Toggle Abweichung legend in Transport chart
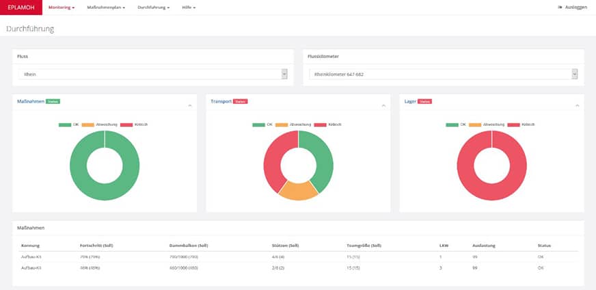Screen dimensions: 596x290 pos(293,125)
